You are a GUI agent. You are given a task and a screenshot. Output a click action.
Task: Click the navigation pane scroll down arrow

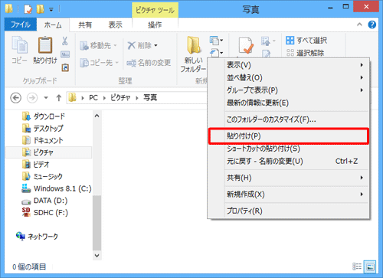click(97, 255)
